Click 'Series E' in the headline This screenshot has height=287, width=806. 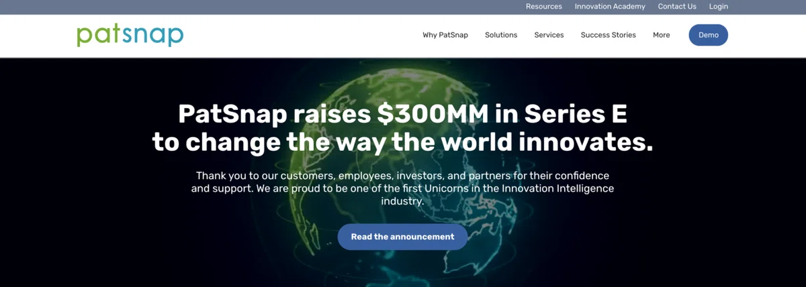coord(576,114)
